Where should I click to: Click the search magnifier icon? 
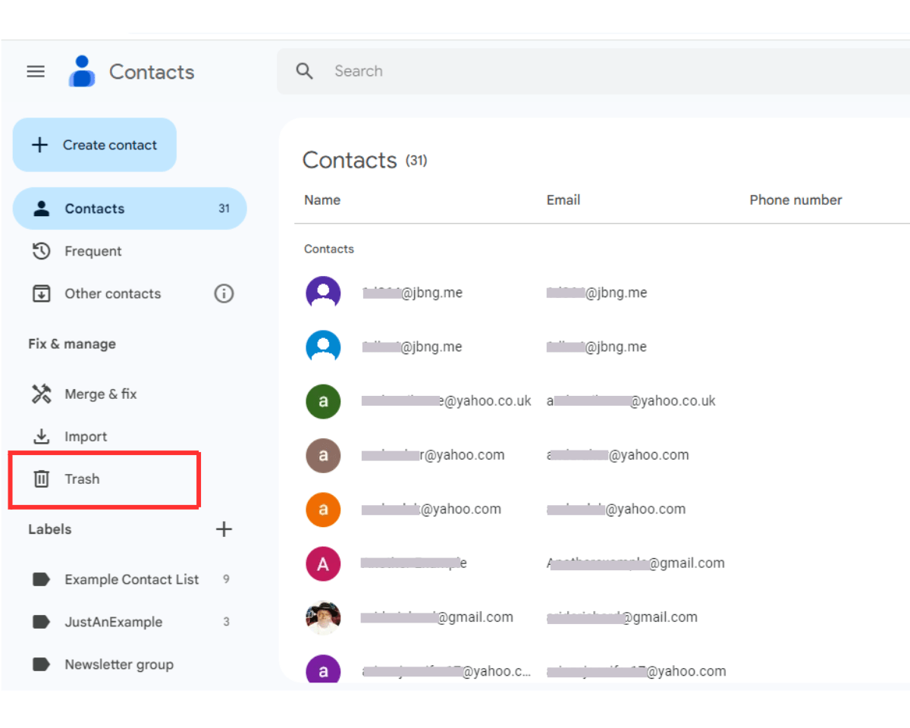coord(305,71)
